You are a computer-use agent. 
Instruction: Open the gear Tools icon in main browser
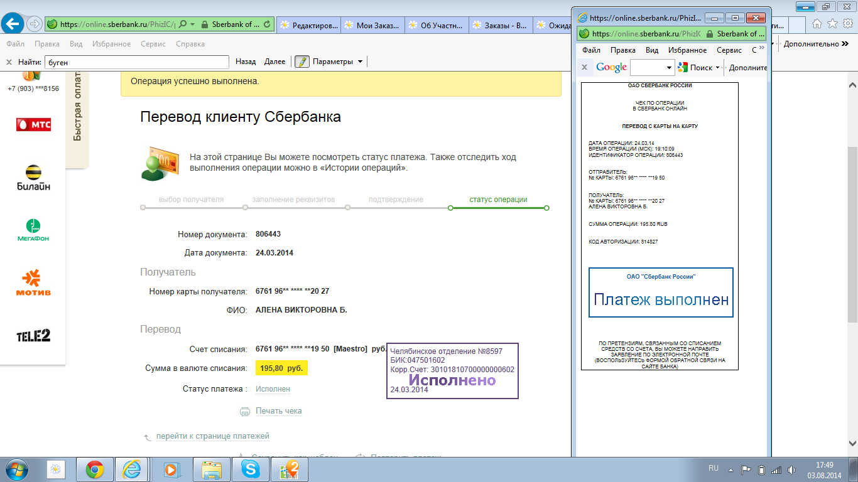[847, 24]
